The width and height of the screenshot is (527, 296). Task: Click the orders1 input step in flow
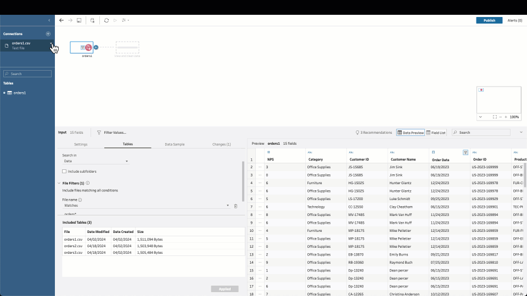[82, 47]
